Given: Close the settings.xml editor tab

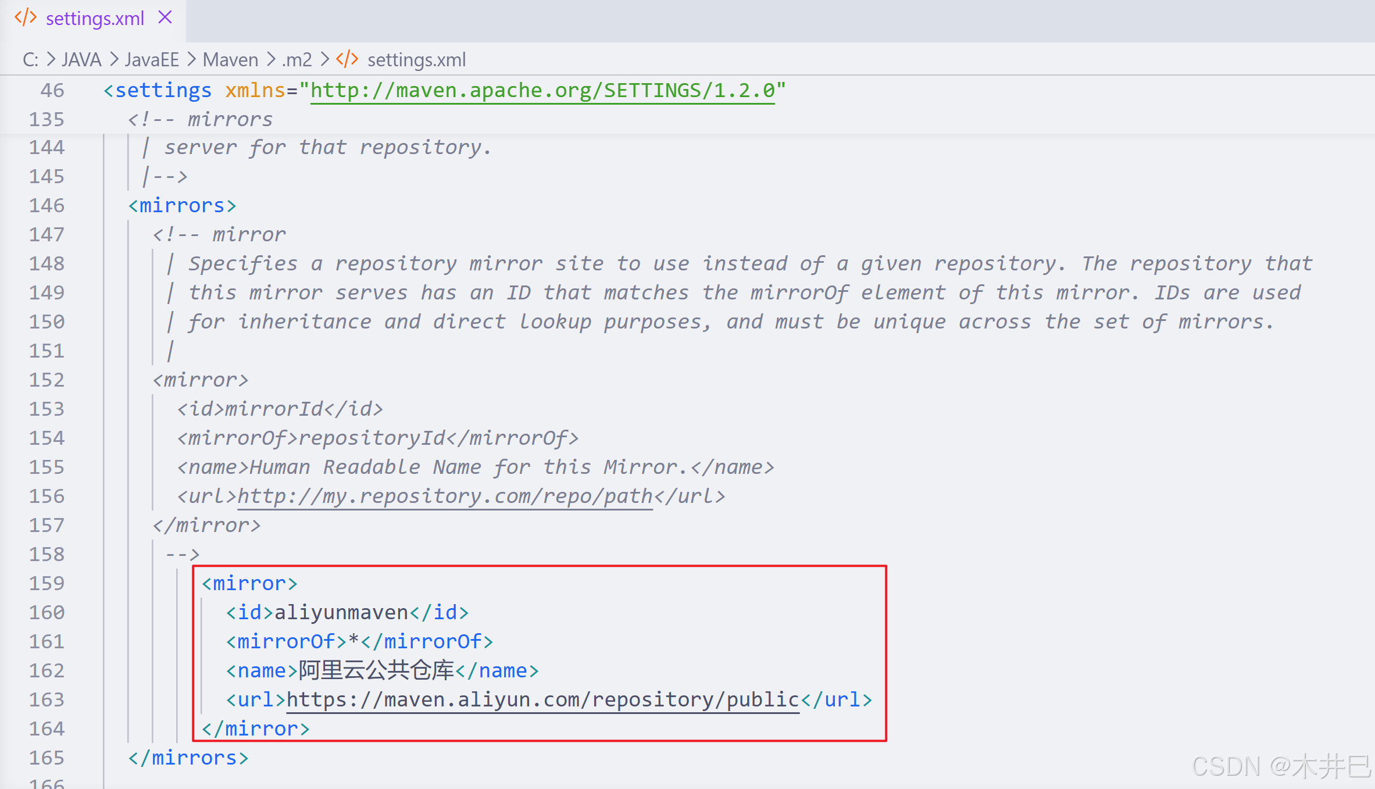Looking at the screenshot, I should pyautogui.click(x=165, y=17).
